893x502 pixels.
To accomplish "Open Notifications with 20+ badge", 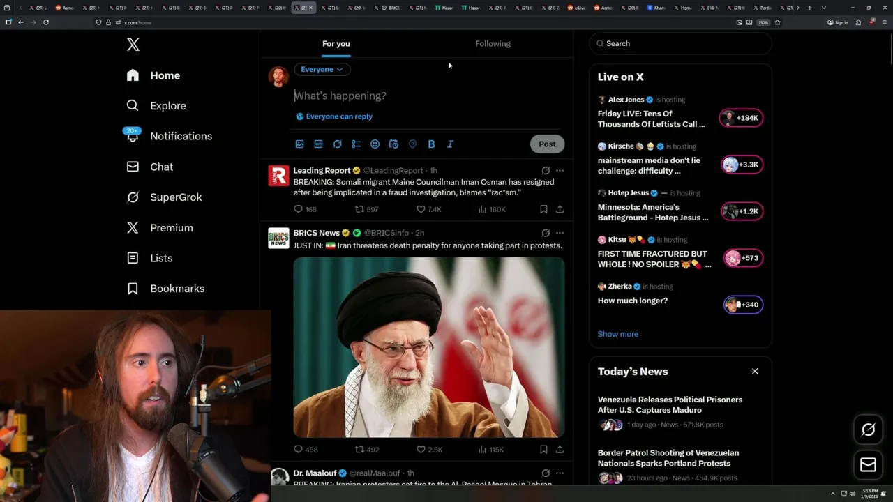I will point(169,136).
